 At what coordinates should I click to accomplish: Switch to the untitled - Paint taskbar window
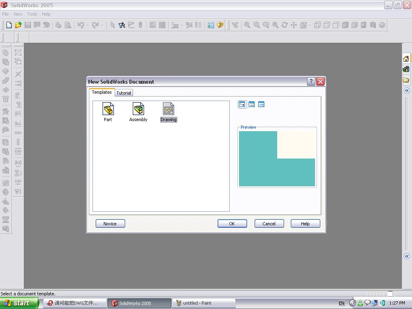(x=204, y=303)
